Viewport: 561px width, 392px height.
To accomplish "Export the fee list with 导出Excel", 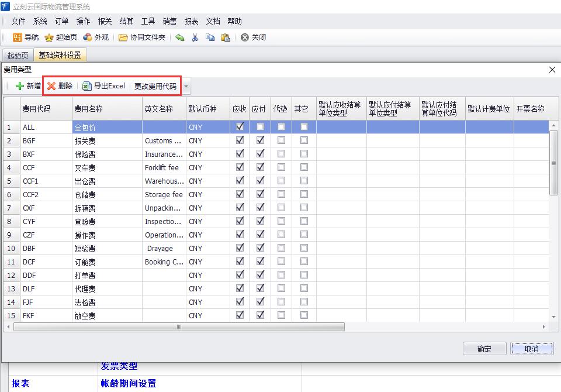I will [x=103, y=86].
